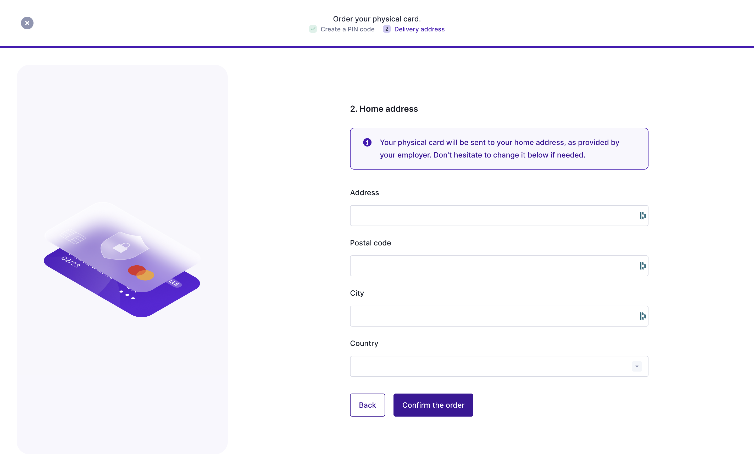The height and width of the screenshot is (471, 754).
Task: Click the Back button
Action: point(367,405)
